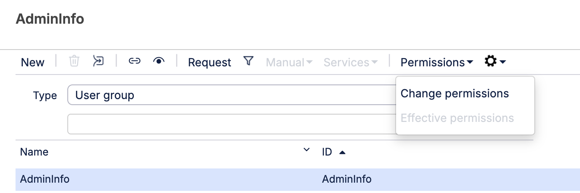Click the chain link icon
Viewport: 580px width, 193px height.
[135, 61]
